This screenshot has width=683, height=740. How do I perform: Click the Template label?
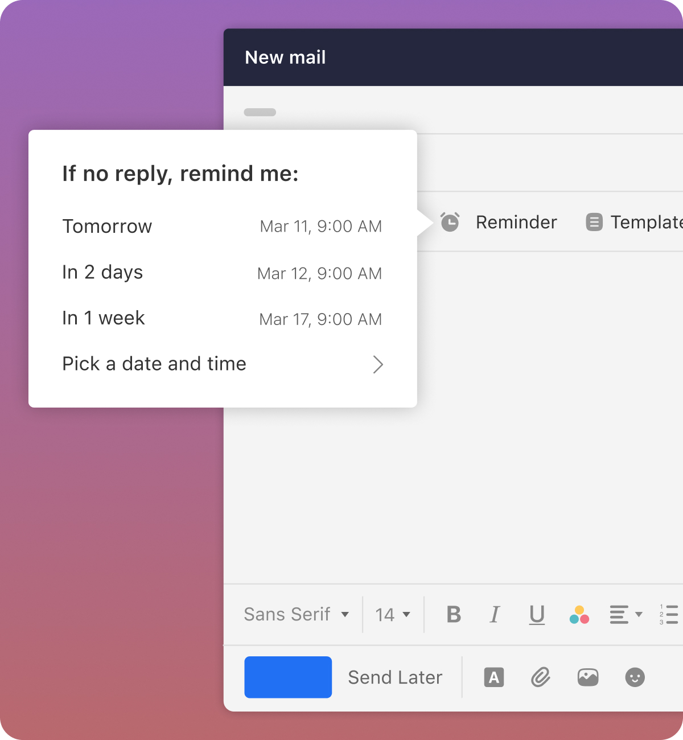click(x=647, y=222)
